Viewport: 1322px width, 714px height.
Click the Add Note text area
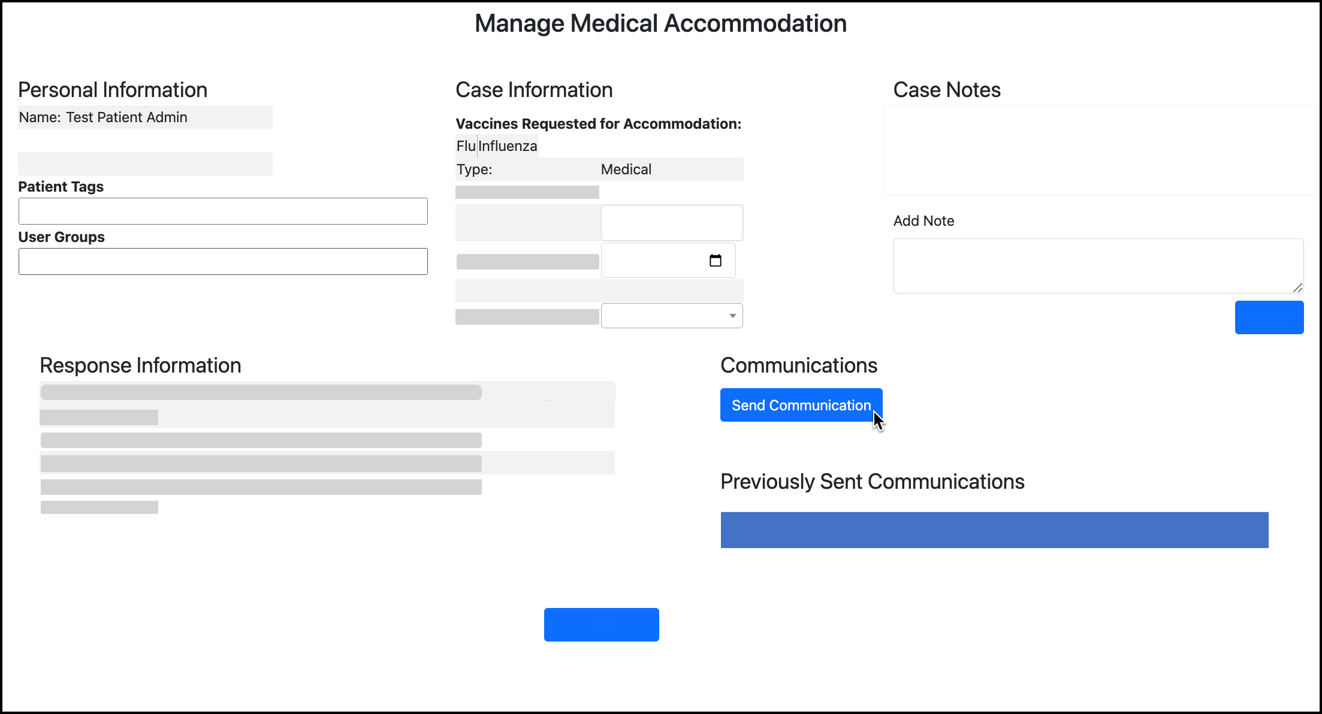tap(1097, 265)
